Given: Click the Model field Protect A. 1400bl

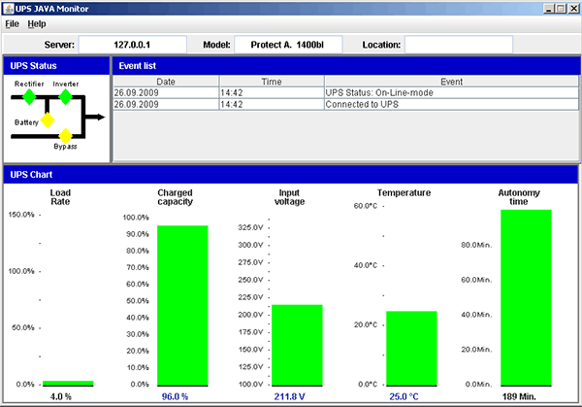Looking at the screenshot, I should tap(288, 45).
